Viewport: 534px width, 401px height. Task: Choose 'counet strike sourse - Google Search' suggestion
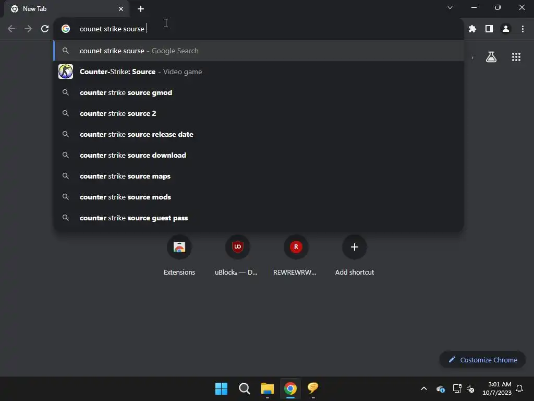259,51
